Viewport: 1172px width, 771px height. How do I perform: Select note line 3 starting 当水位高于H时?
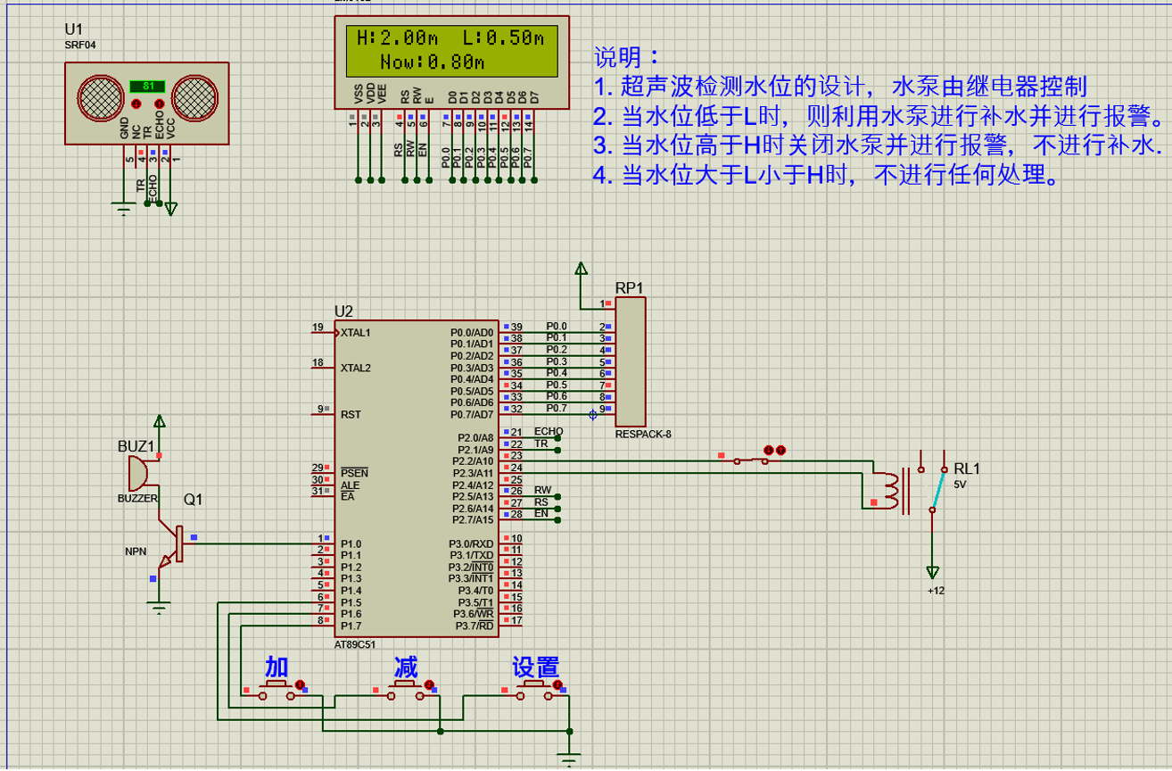click(879, 145)
